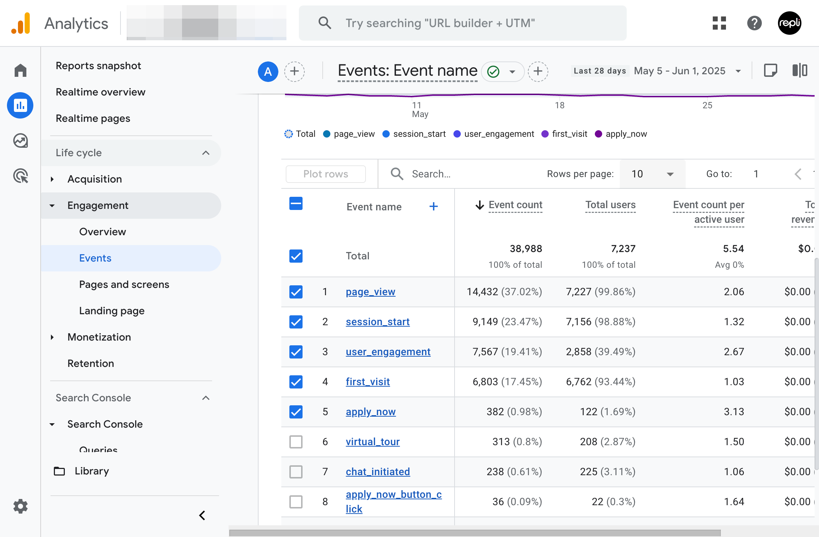The image size is (819, 537).
Task: Click the Plot rows button
Action: coord(326,174)
